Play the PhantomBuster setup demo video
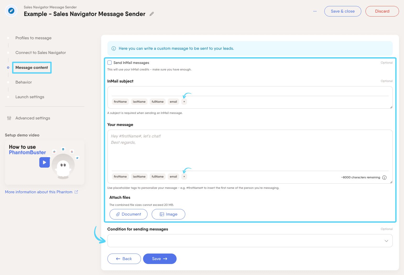The height and width of the screenshot is (275, 404). pyautogui.click(x=45, y=162)
